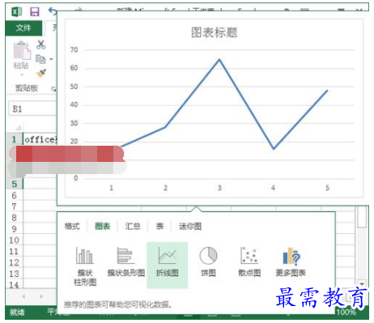Switch to the 表 quick analysis tab
Screen dimensions: 374x323
(159, 226)
